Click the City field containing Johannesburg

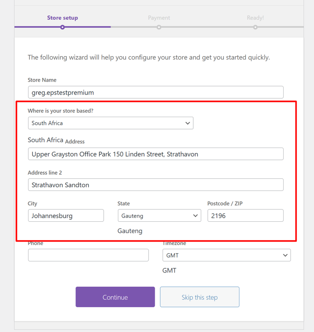[x=66, y=215]
